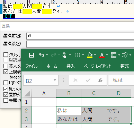Click the formula bar Enter checkmark icon

[x=88, y=80]
